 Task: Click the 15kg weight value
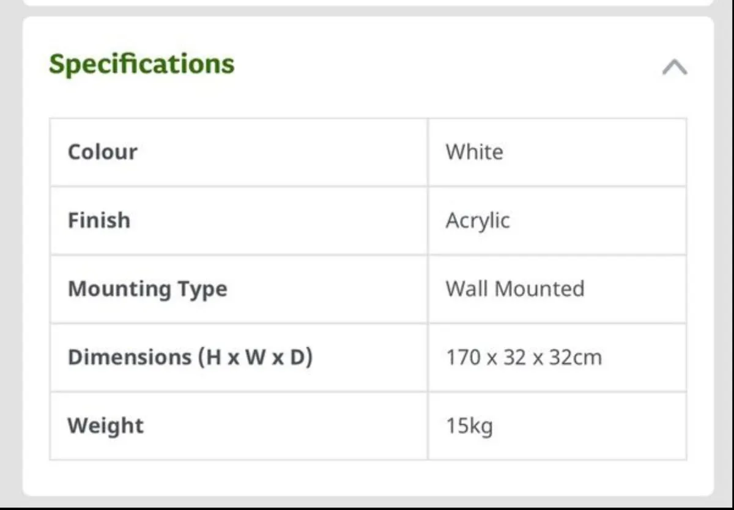coord(469,426)
